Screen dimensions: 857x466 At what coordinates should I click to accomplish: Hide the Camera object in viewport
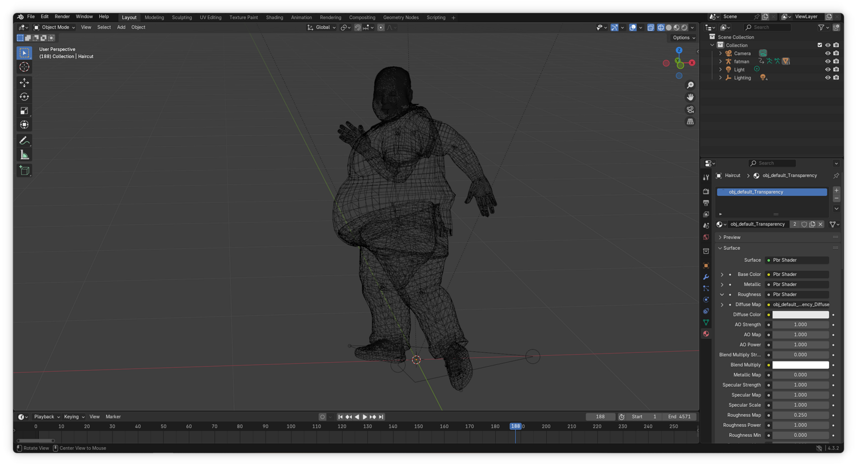click(x=827, y=53)
